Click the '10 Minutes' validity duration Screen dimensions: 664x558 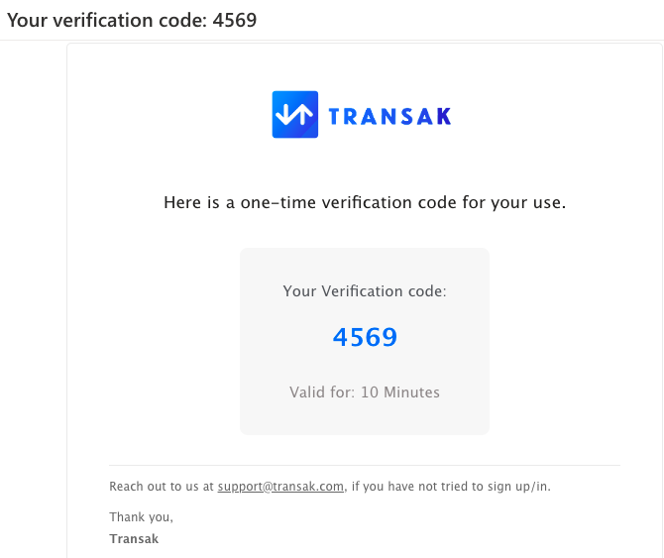400,392
